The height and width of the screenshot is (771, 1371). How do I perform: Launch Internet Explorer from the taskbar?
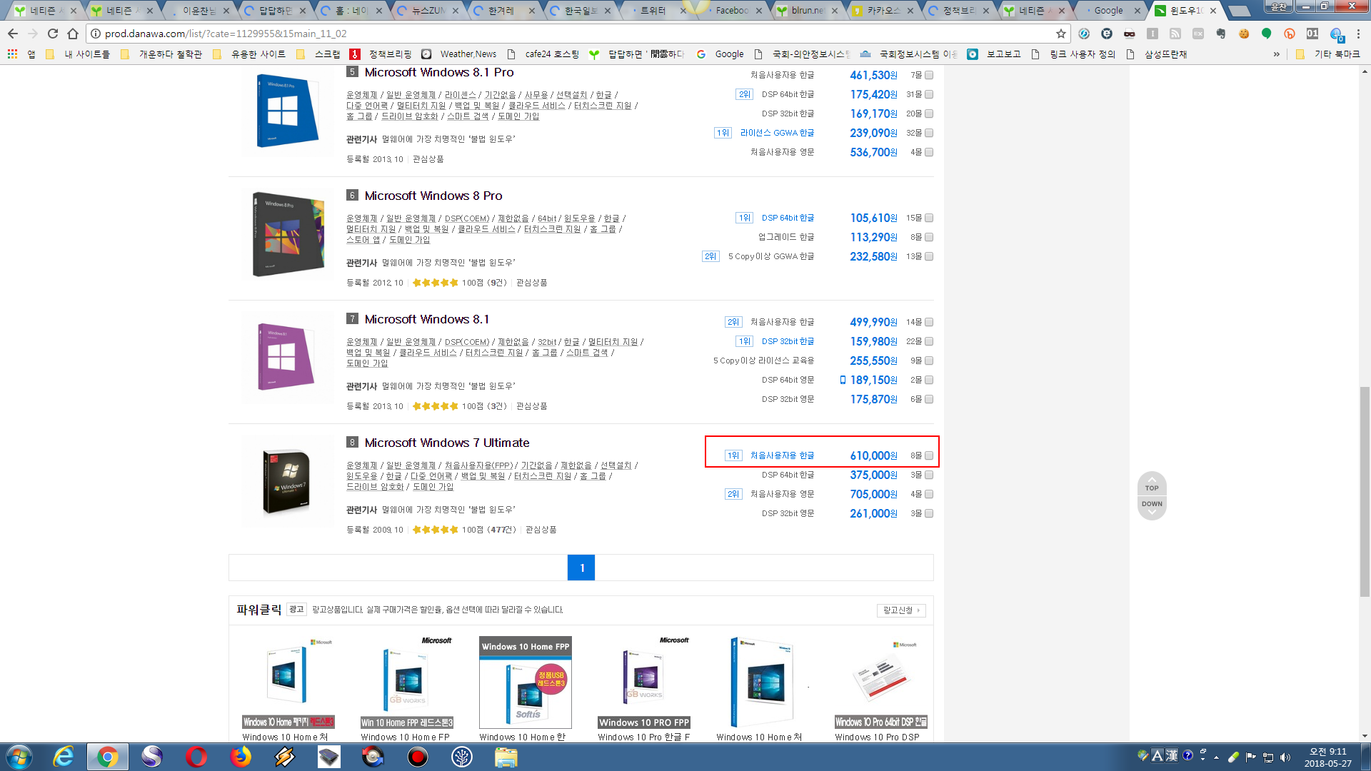point(64,757)
